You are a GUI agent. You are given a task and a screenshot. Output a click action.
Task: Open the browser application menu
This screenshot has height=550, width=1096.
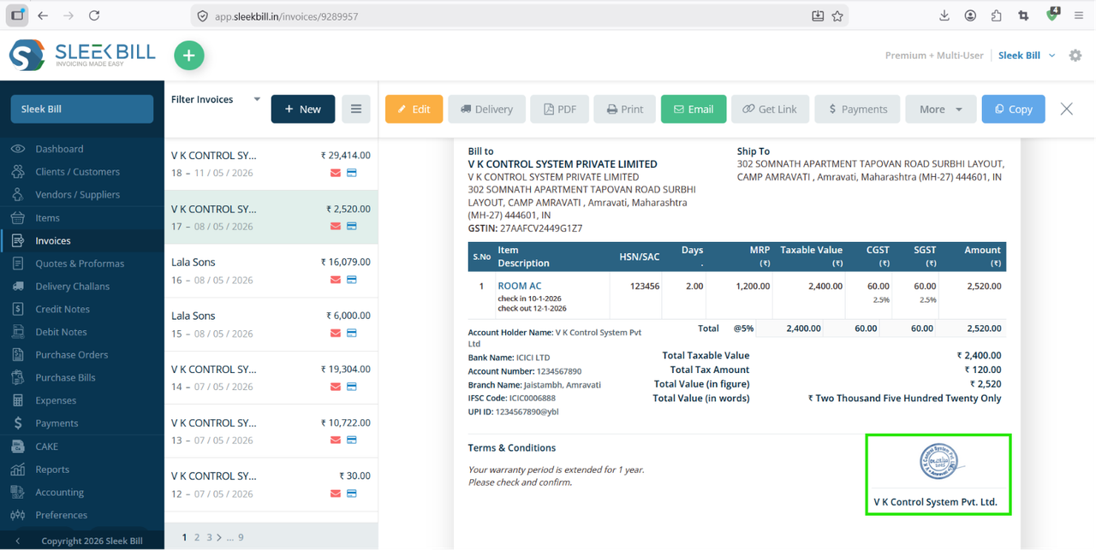click(x=1079, y=15)
